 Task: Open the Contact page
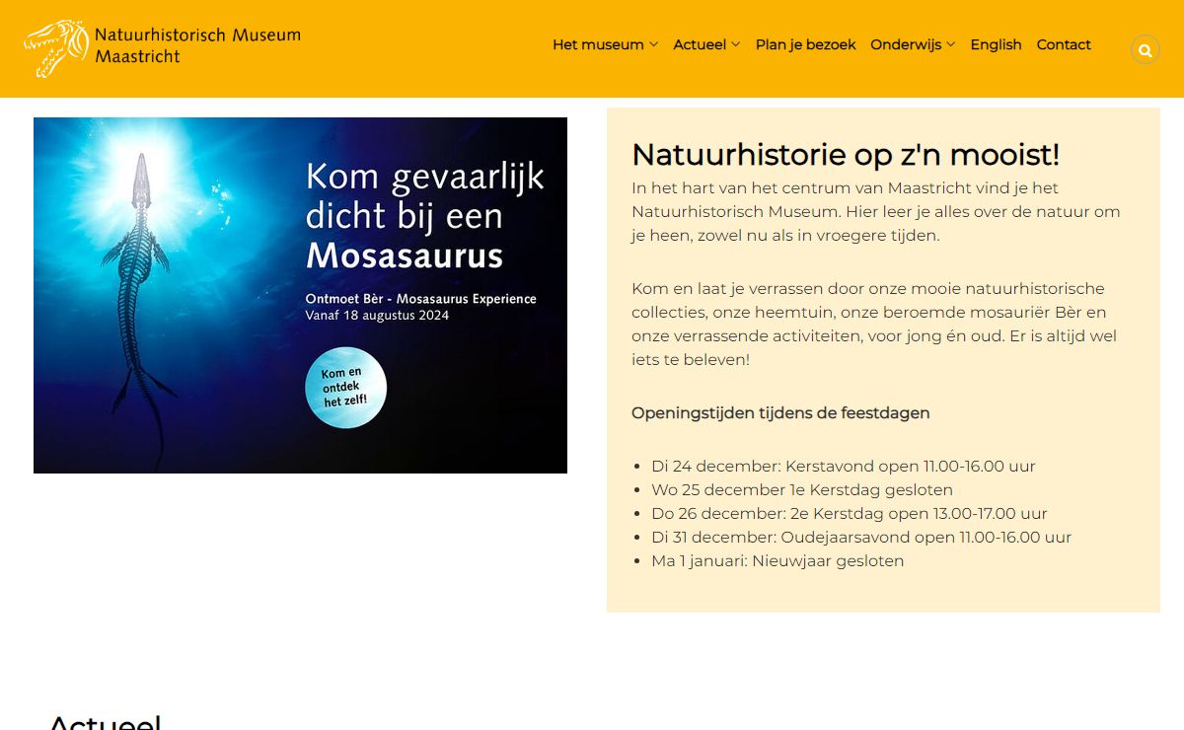click(1064, 44)
